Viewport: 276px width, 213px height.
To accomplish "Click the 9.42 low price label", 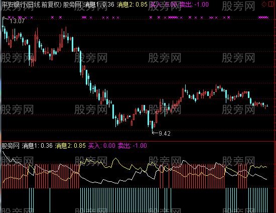I will tap(165, 134).
